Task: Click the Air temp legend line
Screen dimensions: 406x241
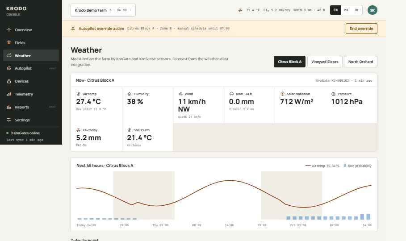Action: click(x=308, y=166)
